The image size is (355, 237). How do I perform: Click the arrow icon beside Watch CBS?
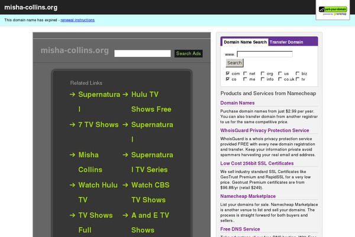[125, 185]
